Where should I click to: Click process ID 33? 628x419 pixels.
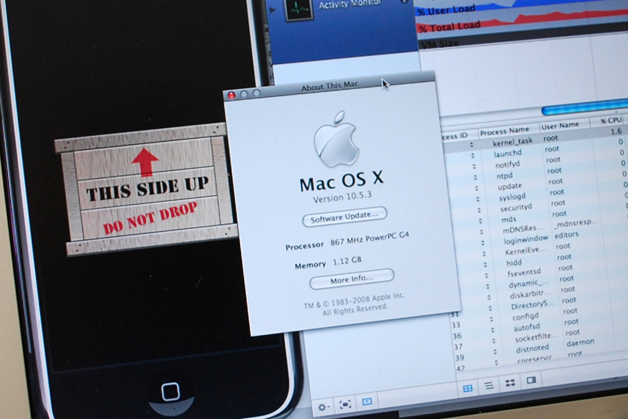point(456,325)
